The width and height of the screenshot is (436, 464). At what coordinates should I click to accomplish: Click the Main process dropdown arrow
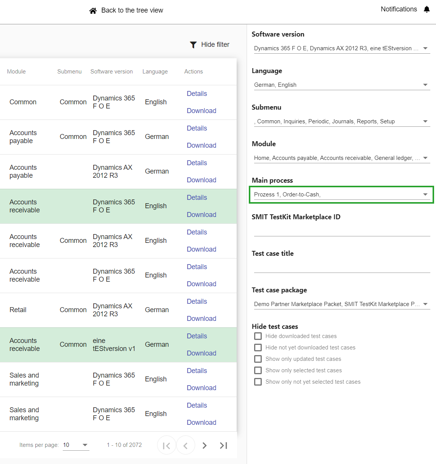425,195
